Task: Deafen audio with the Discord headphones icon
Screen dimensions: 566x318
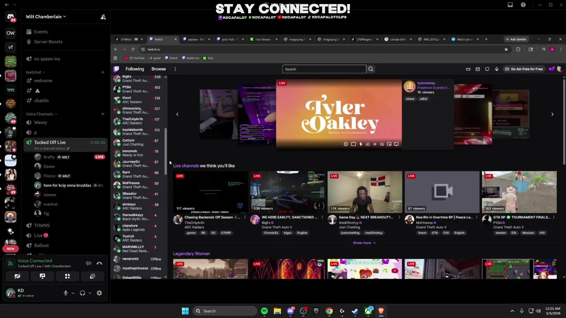Action: [82, 293]
